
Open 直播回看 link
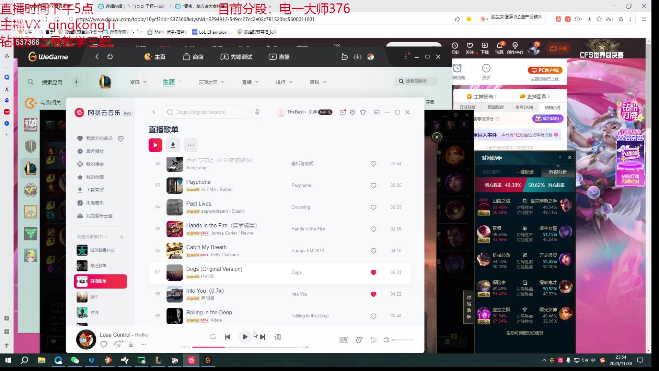[x=535, y=97]
